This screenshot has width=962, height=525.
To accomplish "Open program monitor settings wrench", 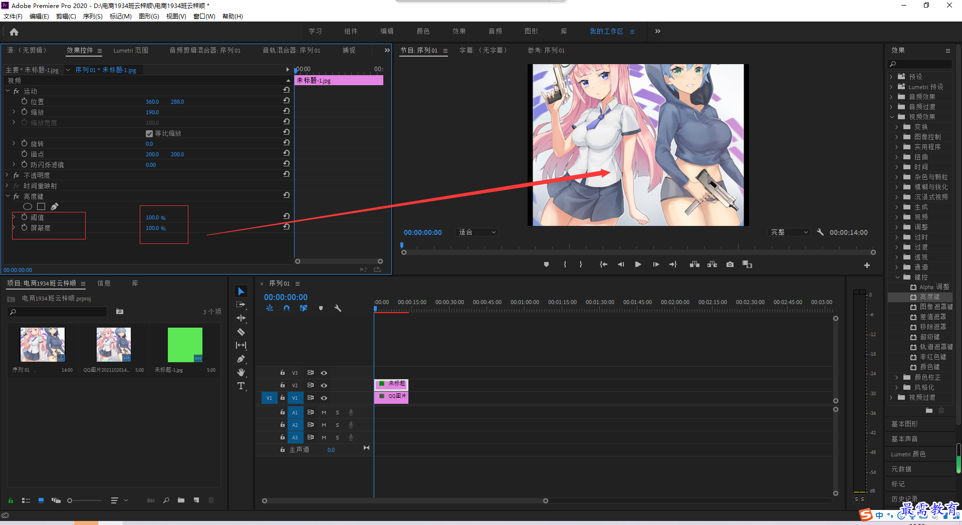I will click(820, 232).
